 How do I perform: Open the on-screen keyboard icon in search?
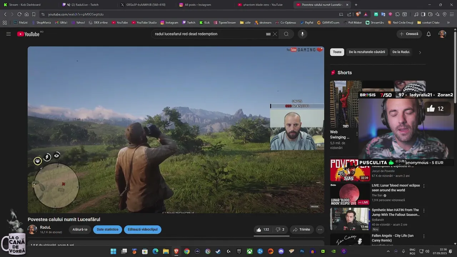pos(268,34)
